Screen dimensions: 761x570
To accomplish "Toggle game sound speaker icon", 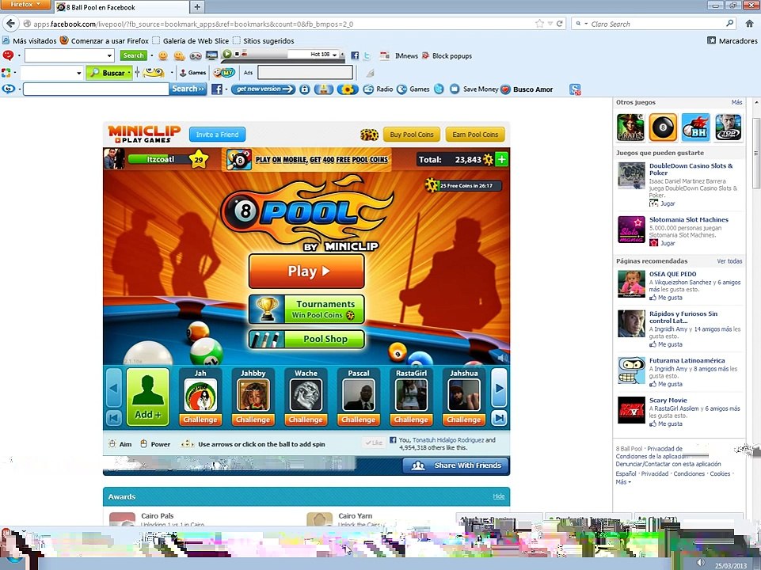I will point(503,358).
